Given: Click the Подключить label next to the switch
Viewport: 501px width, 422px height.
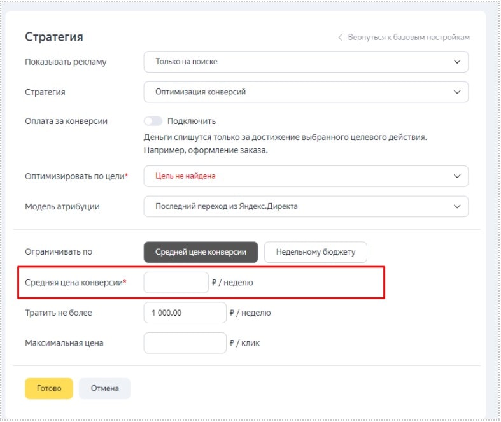Looking at the screenshot, I should pyautogui.click(x=192, y=121).
